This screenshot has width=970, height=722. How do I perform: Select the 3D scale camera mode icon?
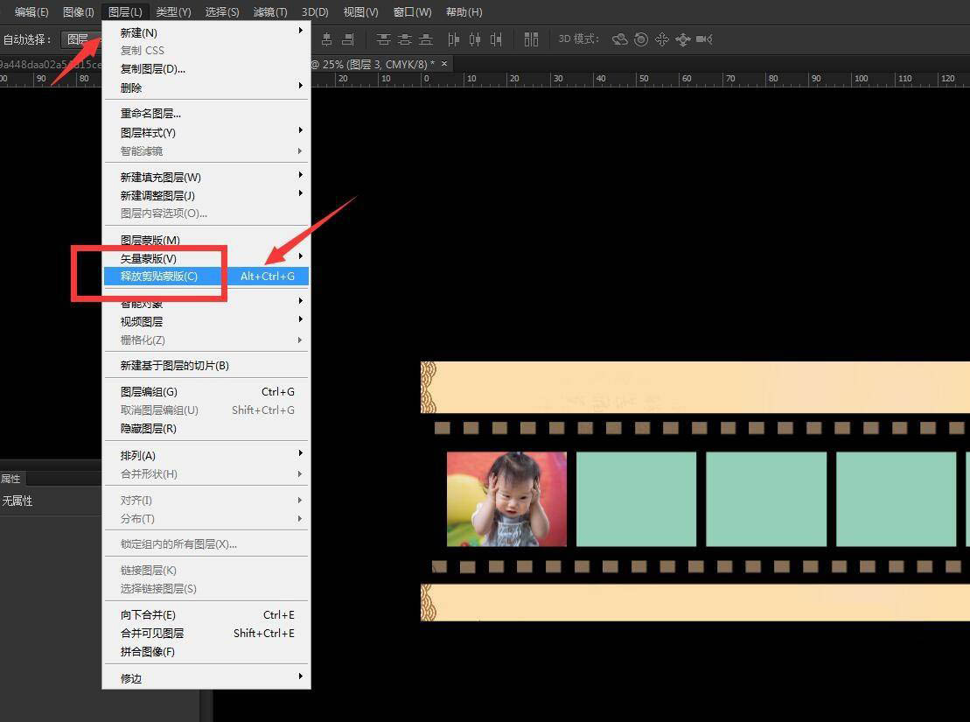(x=704, y=39)
